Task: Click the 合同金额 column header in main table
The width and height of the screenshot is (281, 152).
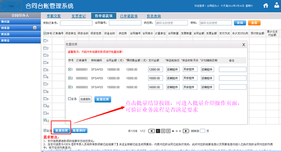Action: pyautogui.click(x=199, y=33)
